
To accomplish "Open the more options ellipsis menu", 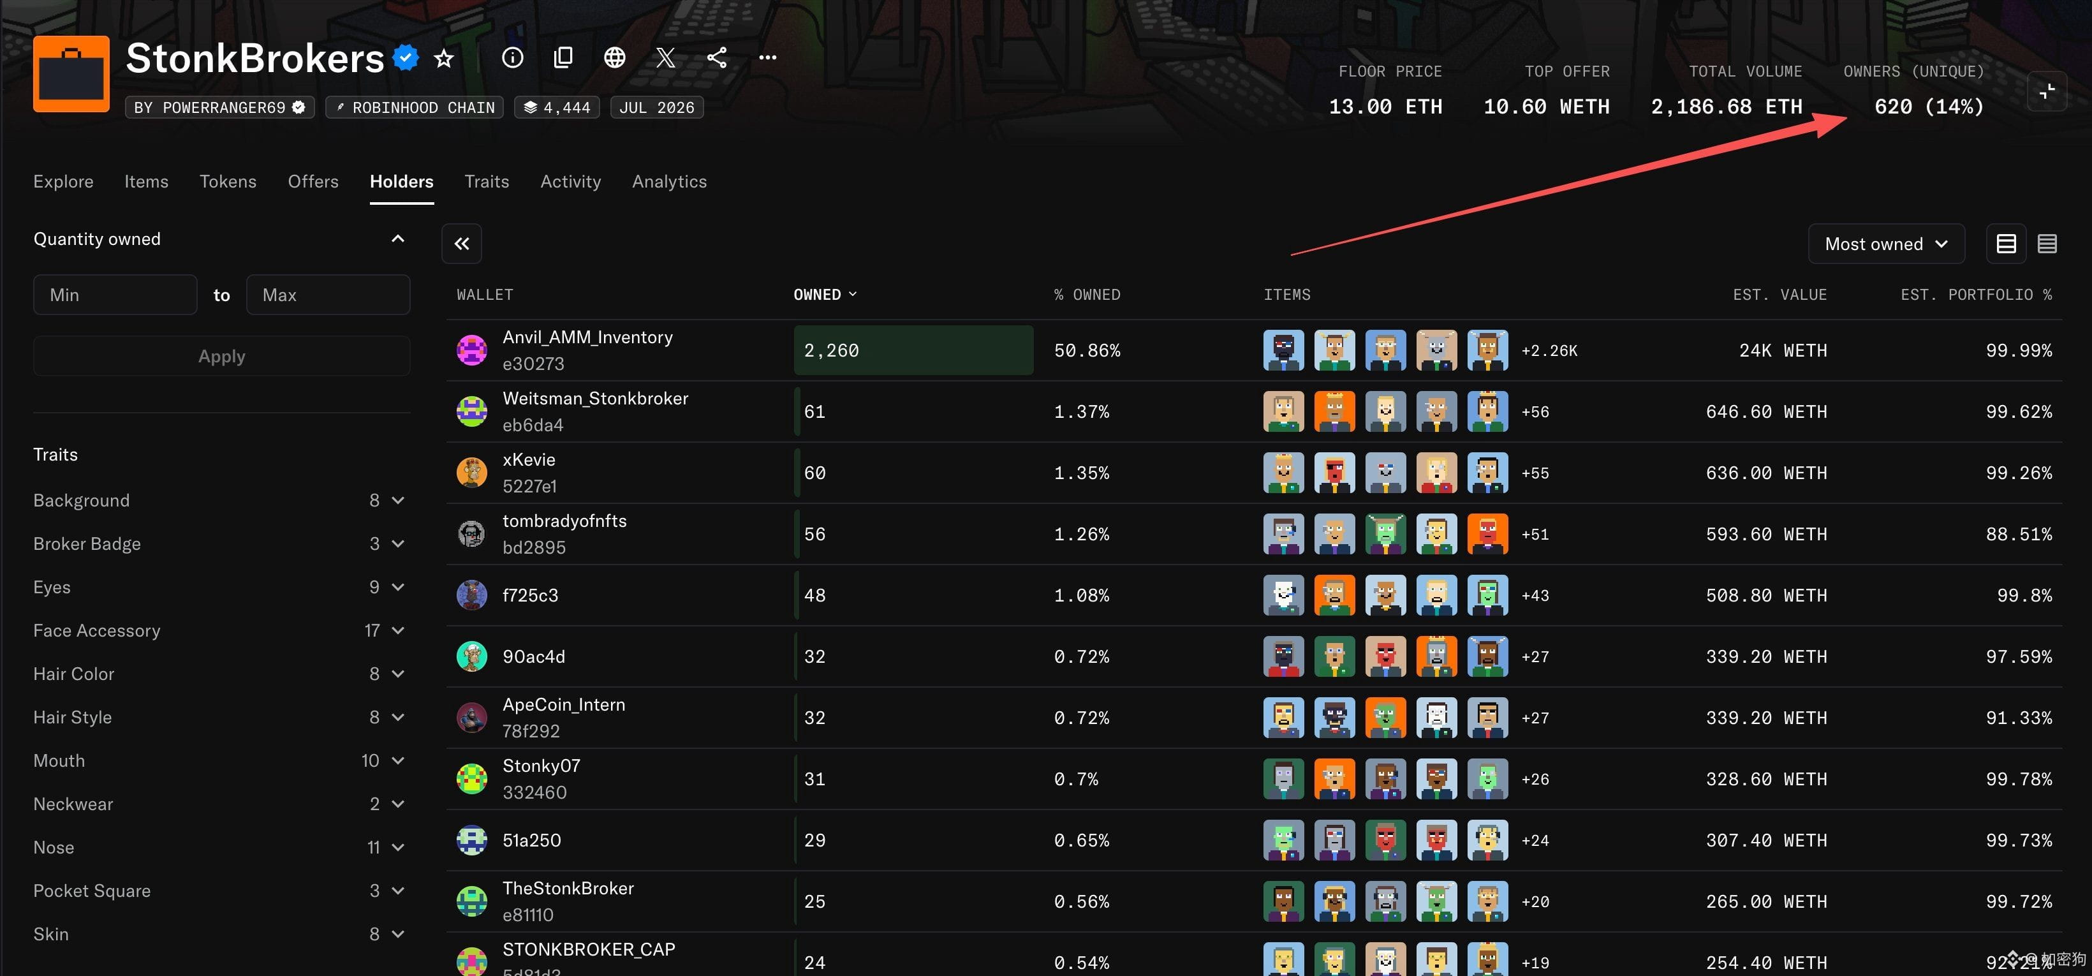I will [767, 57].
